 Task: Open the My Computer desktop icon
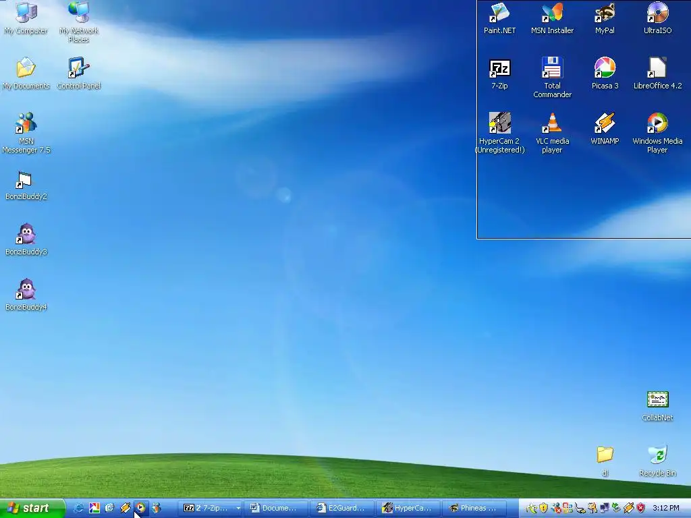[x=26, y=18]
